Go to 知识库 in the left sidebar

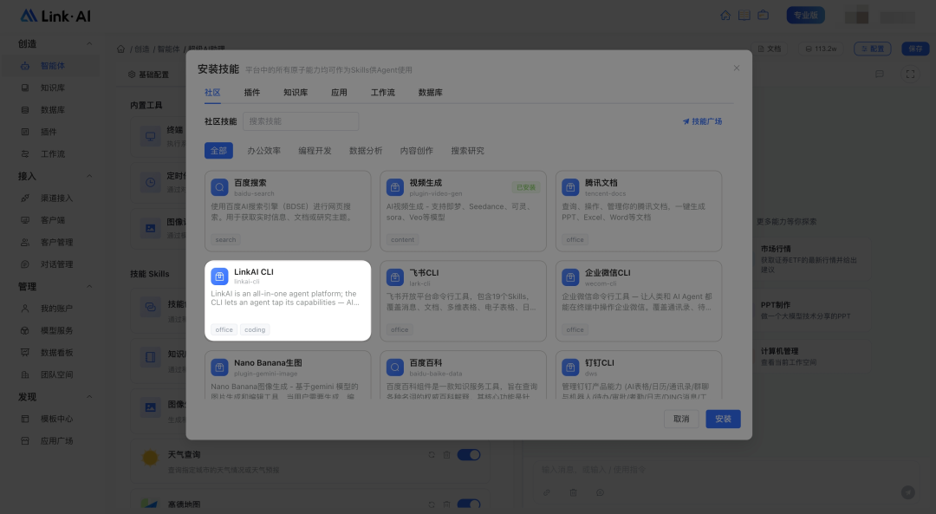(51, 88)
